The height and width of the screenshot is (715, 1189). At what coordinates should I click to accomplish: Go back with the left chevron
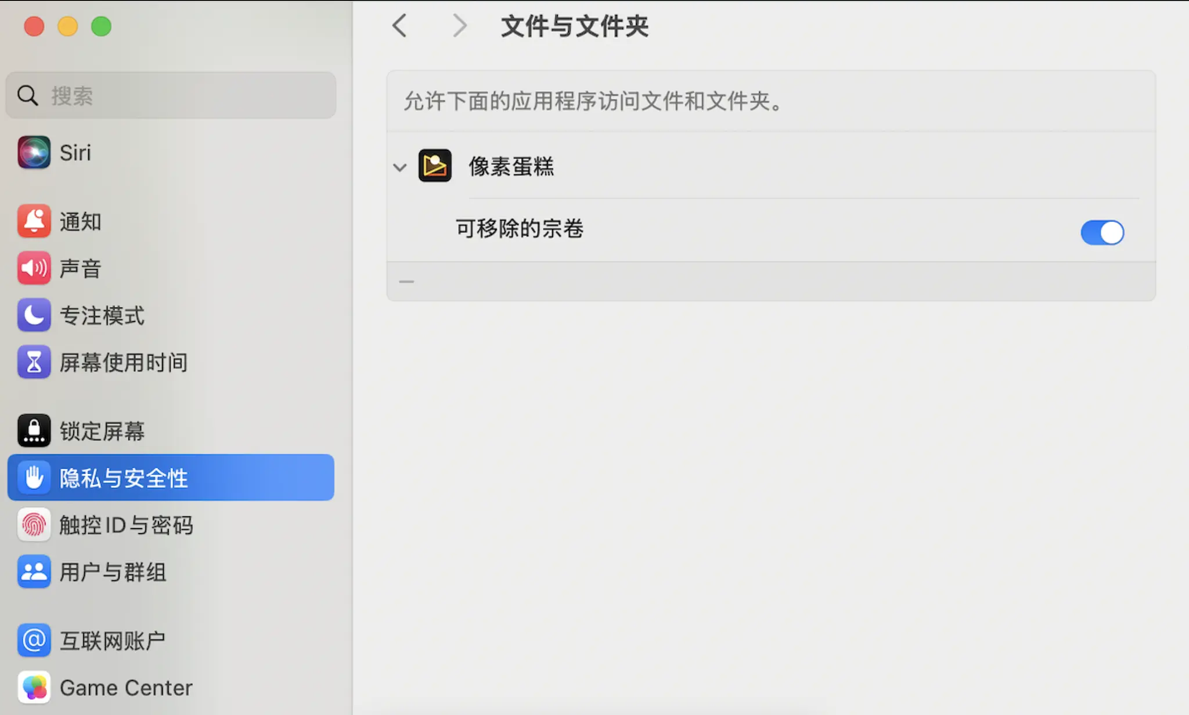pyautogui.click(x=399, y=26)
